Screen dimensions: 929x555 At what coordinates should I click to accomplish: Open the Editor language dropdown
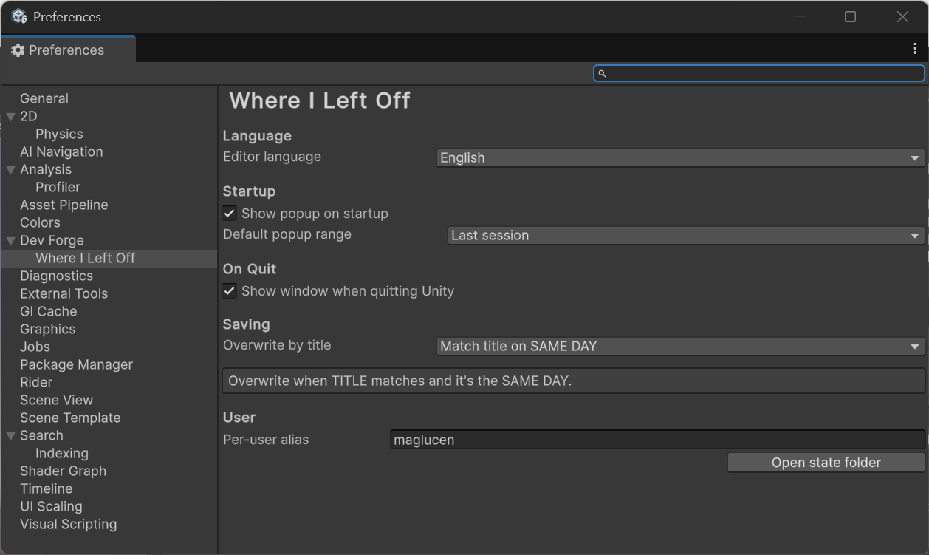click(679, 157)
